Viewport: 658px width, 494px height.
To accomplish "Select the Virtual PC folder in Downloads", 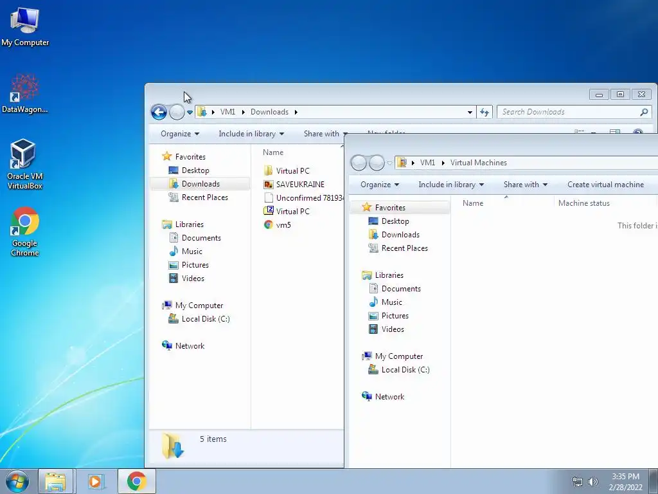I will click(292, 171).
